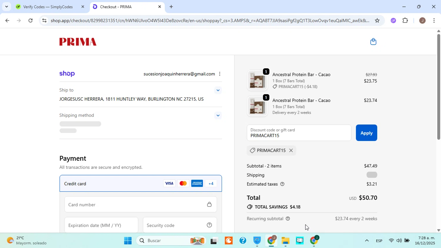Expand the Shipping method section

pos(218,115)
